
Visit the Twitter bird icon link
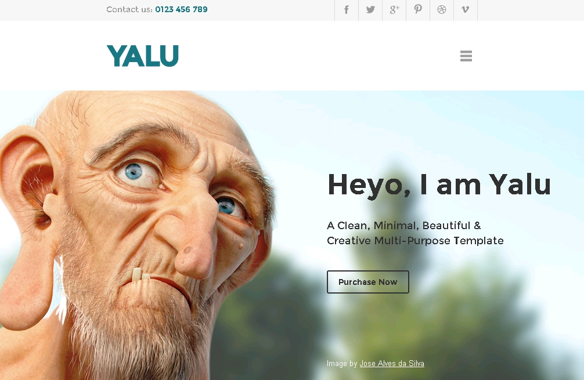point(370,10)
